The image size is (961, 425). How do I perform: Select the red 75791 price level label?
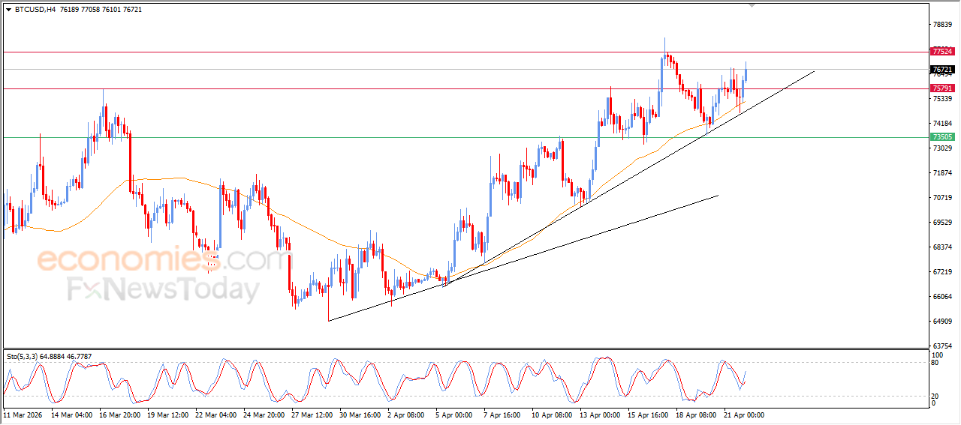pyautogui.click(x=941, y=88)
